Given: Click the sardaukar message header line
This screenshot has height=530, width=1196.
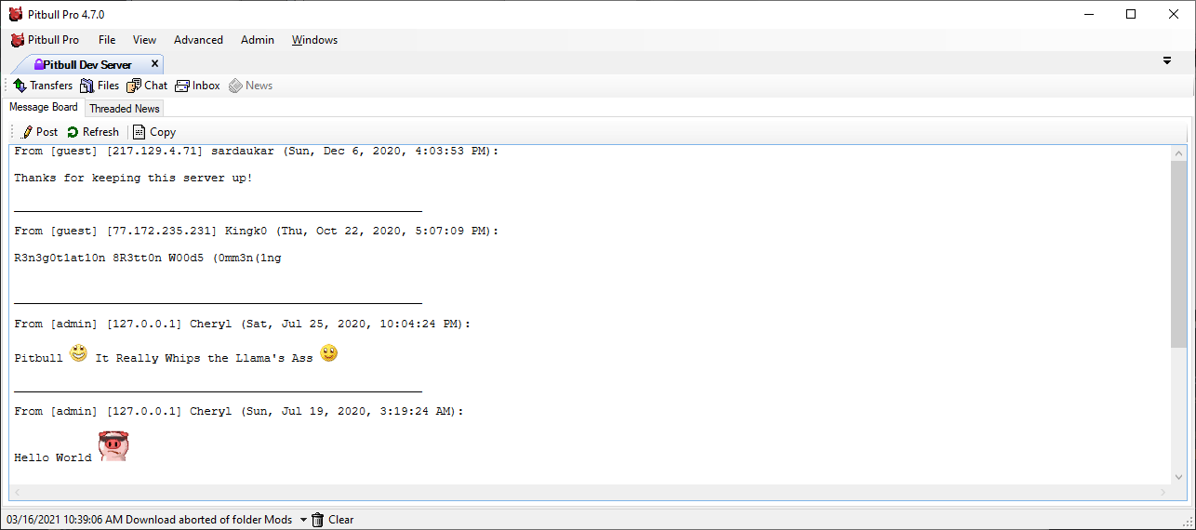Looking at the screenshot, I should tap(257, 151).
